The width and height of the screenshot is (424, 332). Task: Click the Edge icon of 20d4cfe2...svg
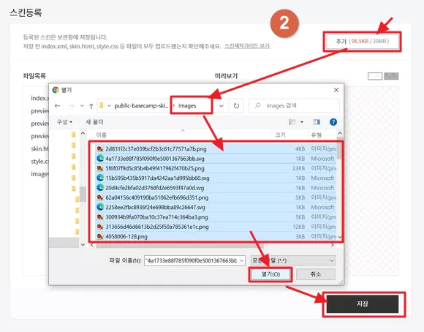pos(100,187)
